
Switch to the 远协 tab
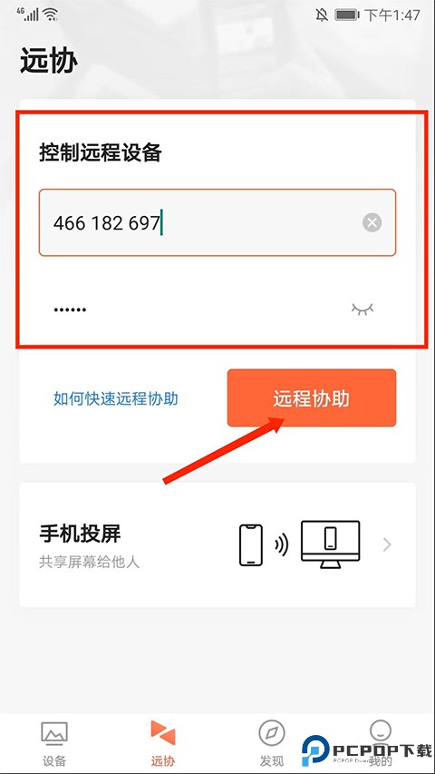(163, 744)
